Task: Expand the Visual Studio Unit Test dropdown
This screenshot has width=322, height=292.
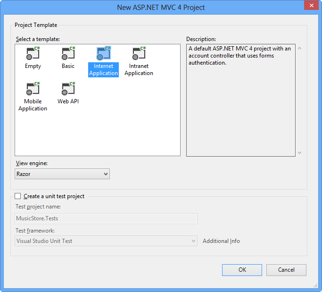Action: (x=106, y=241)
